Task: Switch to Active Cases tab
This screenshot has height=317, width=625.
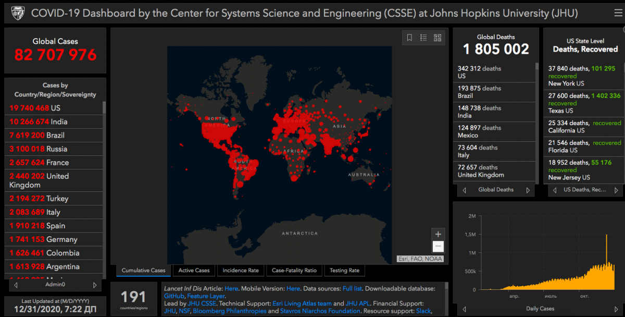Action: tap(194, 270)
